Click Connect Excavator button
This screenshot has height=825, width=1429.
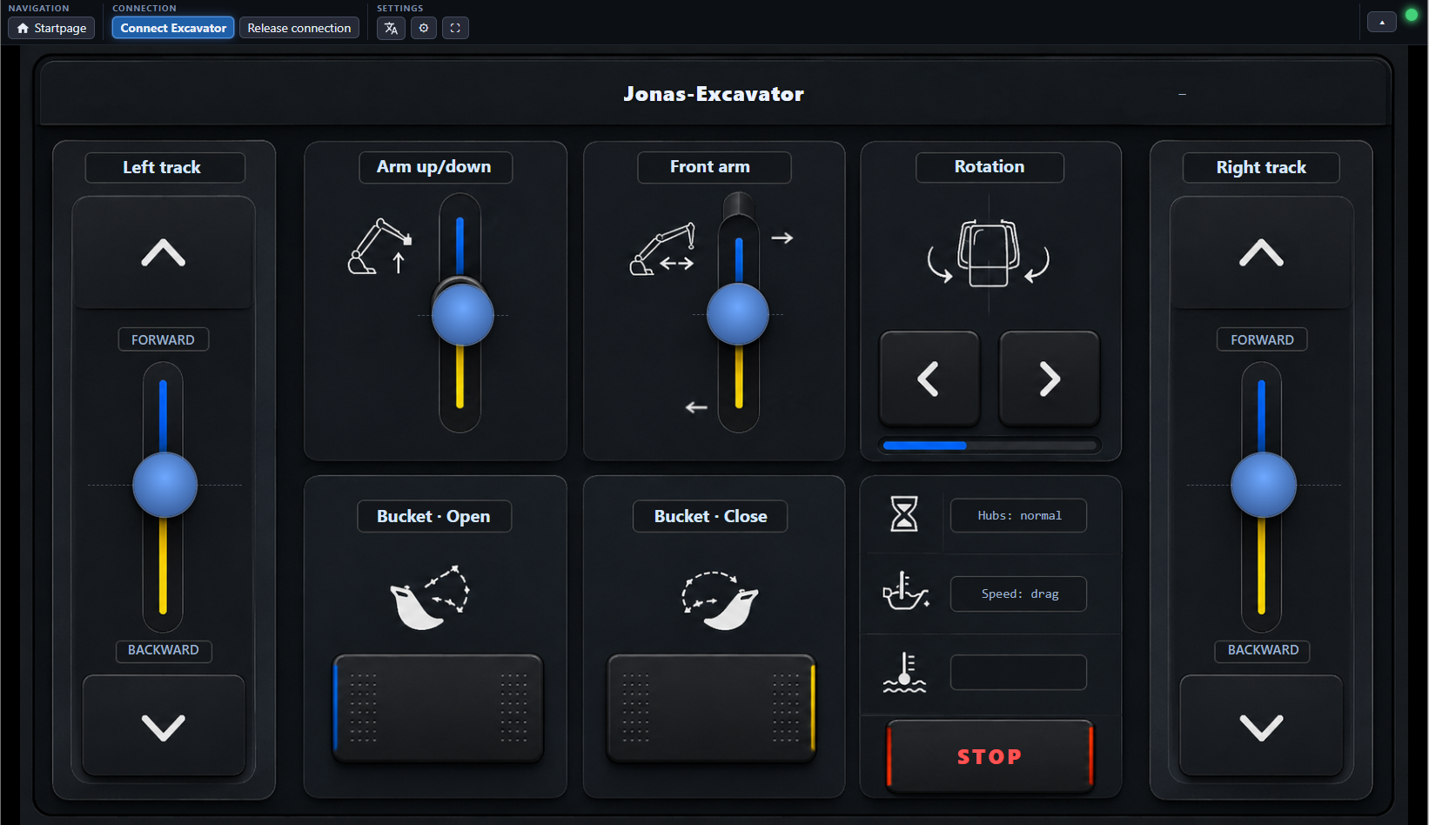(173, 28)
